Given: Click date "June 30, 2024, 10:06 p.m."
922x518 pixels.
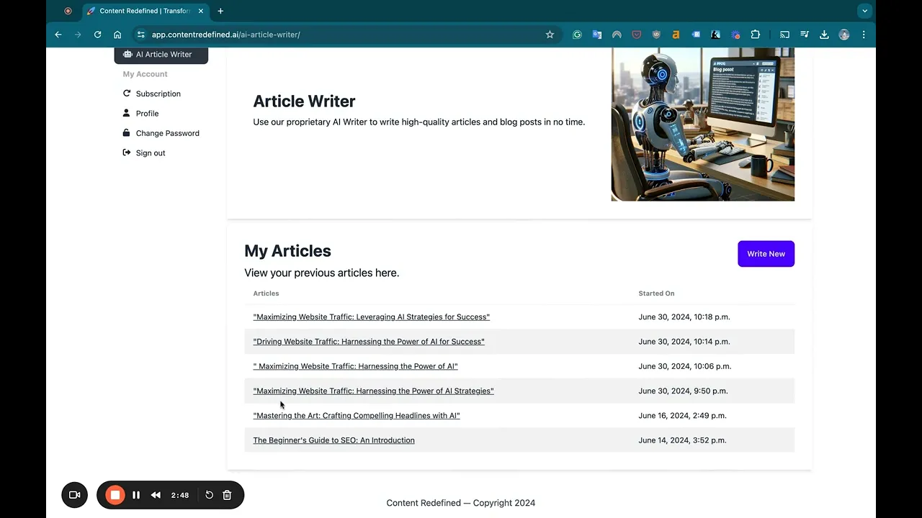Looking at the screenshot, I should pyautogui.click(x=685, y=366).
